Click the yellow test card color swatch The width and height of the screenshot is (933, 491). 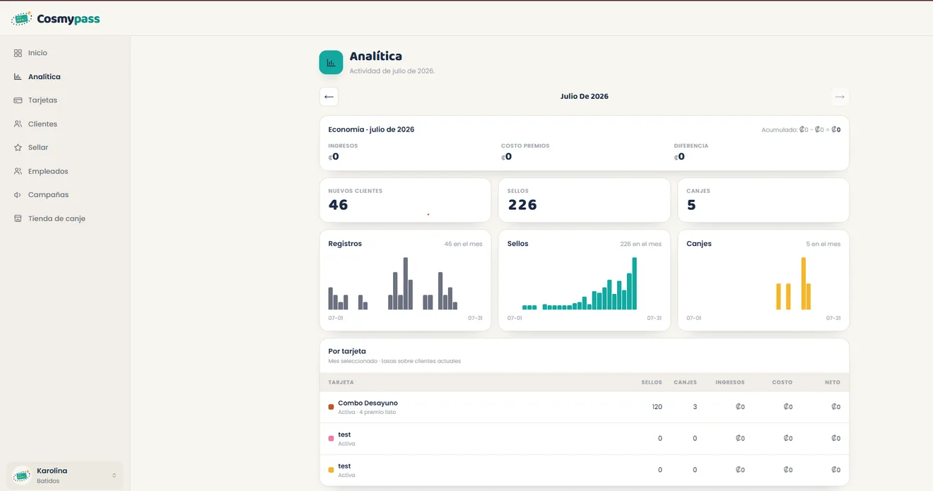[x=331, y=470]
